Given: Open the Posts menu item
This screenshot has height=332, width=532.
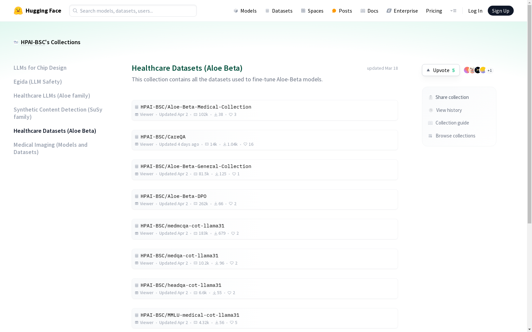Looking at the screenshot, I should click(x=342, y=11).
